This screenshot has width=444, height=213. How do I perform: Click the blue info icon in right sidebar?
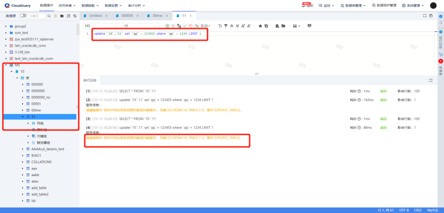pyautogui.click(x=441, y=16)
